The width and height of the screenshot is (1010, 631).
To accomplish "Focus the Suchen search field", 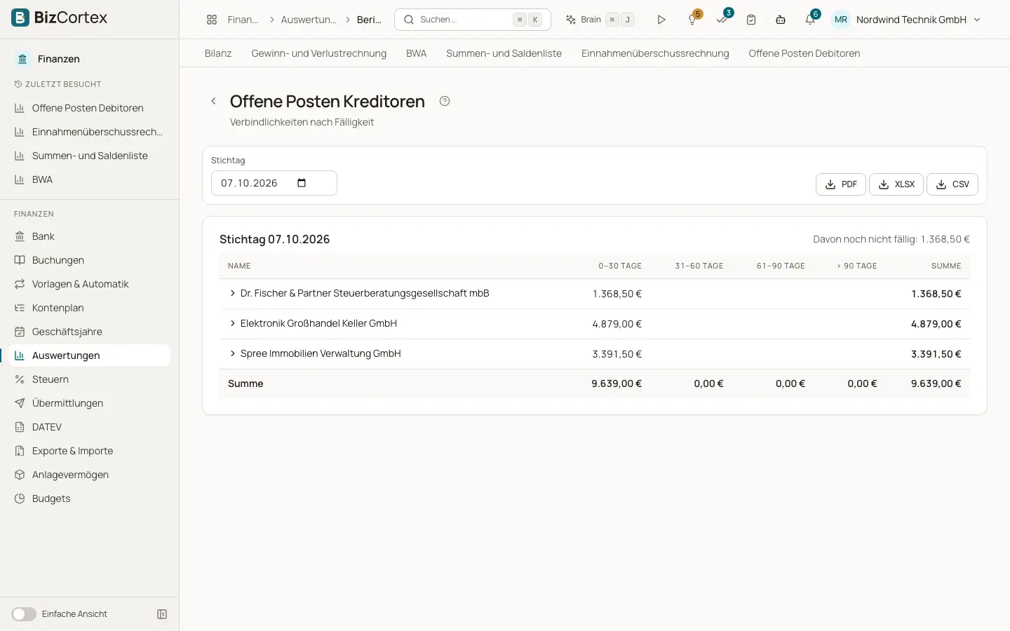I will tap(473, 20).
